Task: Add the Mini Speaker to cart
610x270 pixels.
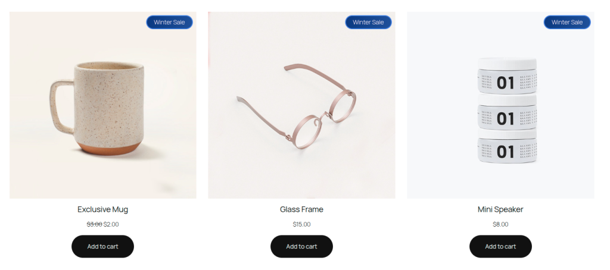Action: click(500, 246)
